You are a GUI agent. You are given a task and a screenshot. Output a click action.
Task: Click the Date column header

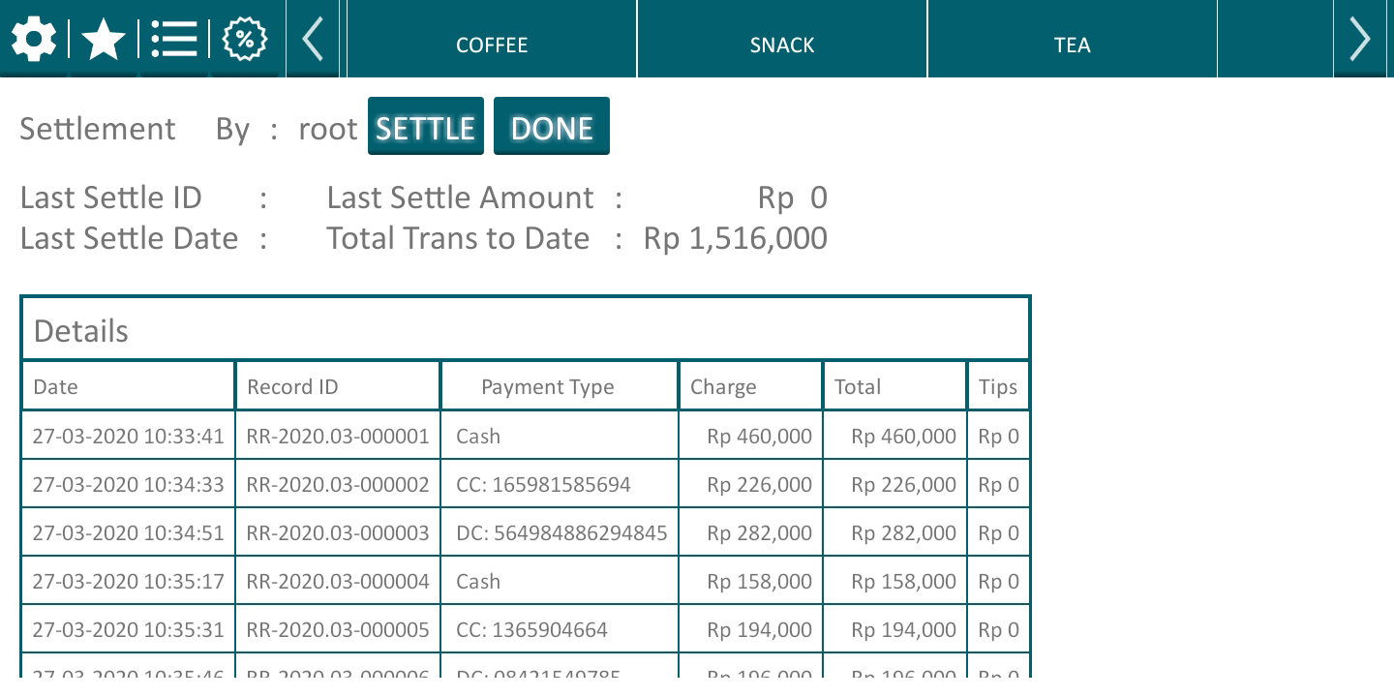[x=128, y=386]
